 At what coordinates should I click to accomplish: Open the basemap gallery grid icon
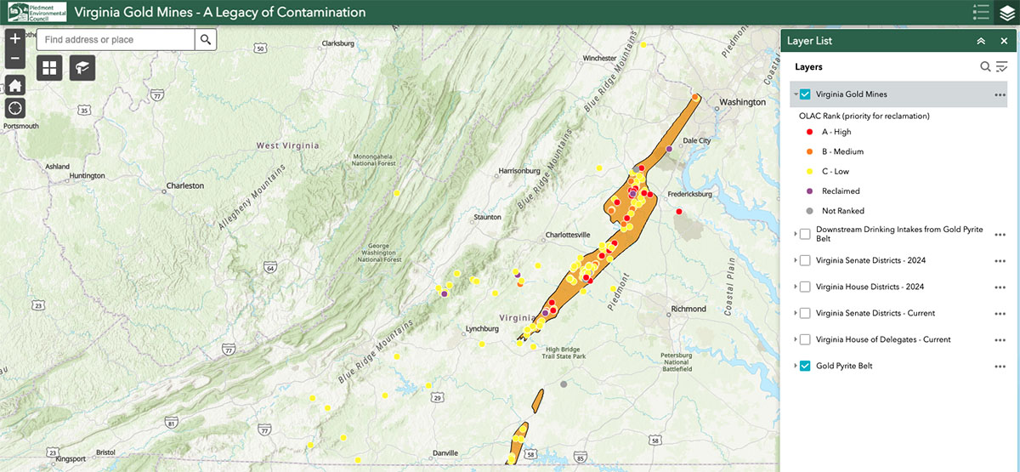[x=48, y=68]
